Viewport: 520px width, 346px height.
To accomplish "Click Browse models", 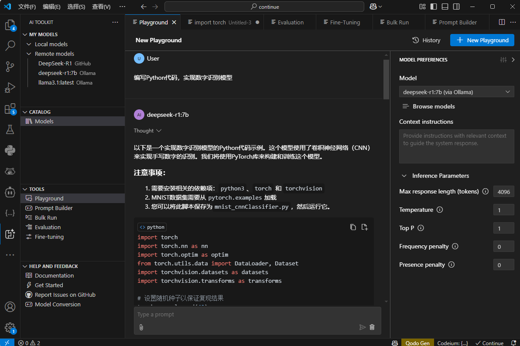I will 428,106.
